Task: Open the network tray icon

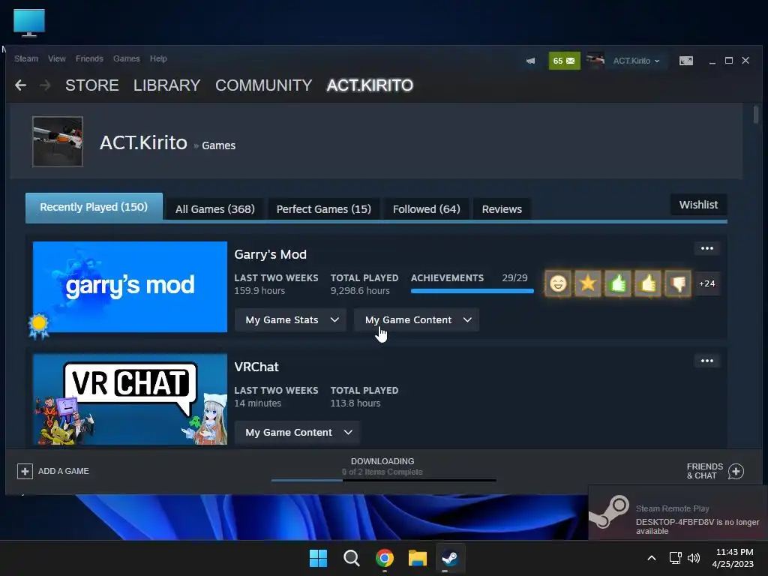Action: (676, 558)
